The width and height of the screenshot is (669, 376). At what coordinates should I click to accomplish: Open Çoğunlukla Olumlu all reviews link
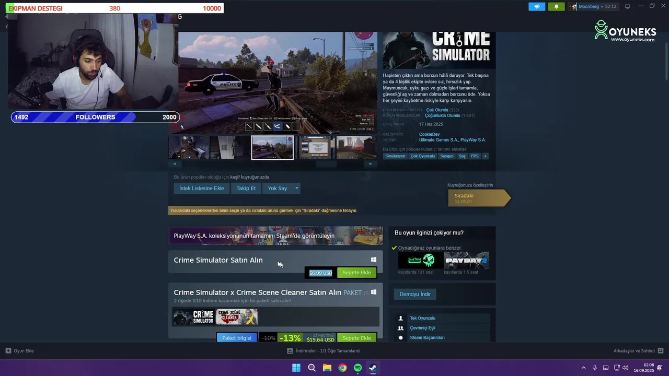(x=442, y=115)
